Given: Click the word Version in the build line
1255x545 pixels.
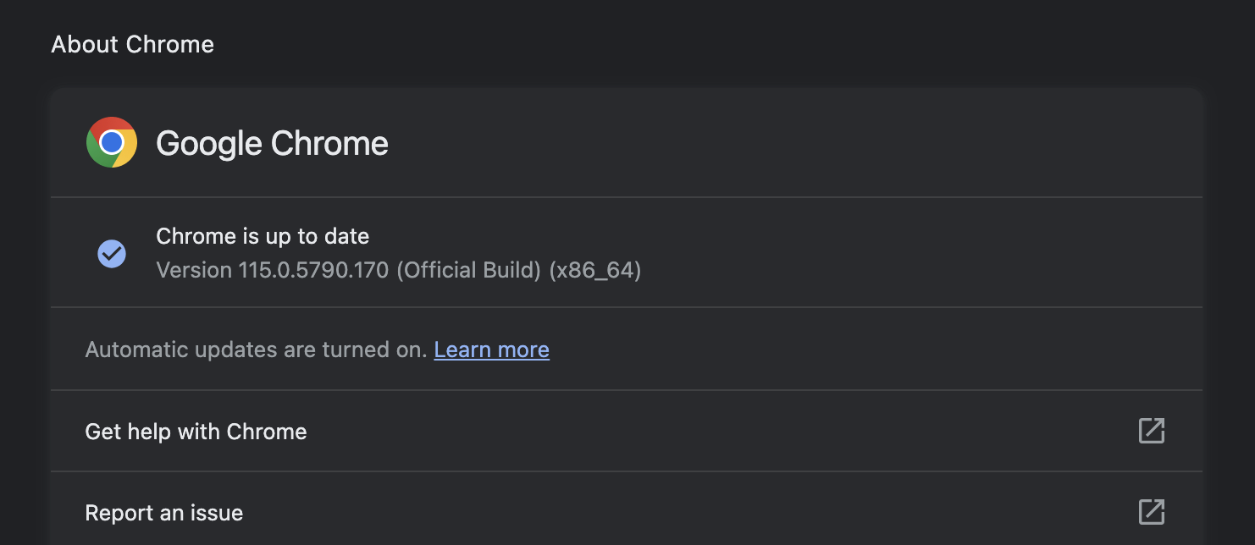Looking at the screenshot, I should [194, 271].
